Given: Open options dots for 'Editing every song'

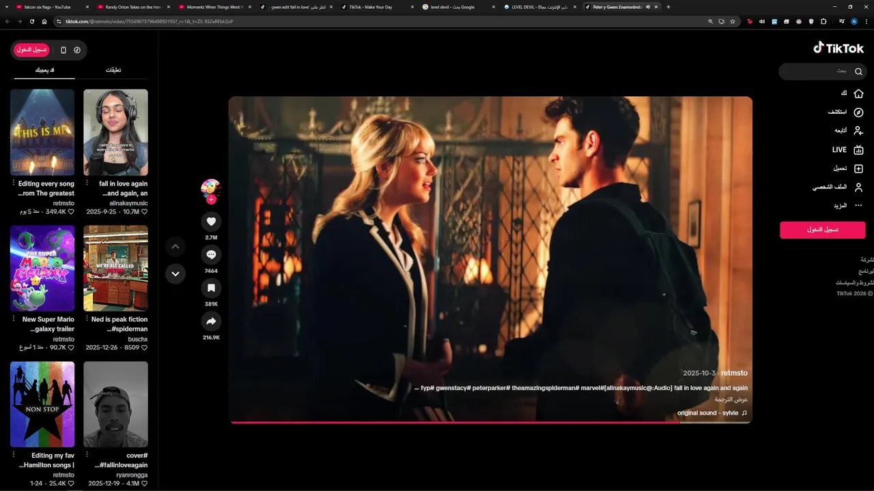Looking at the screenshot, I should [x=13, y=183].
